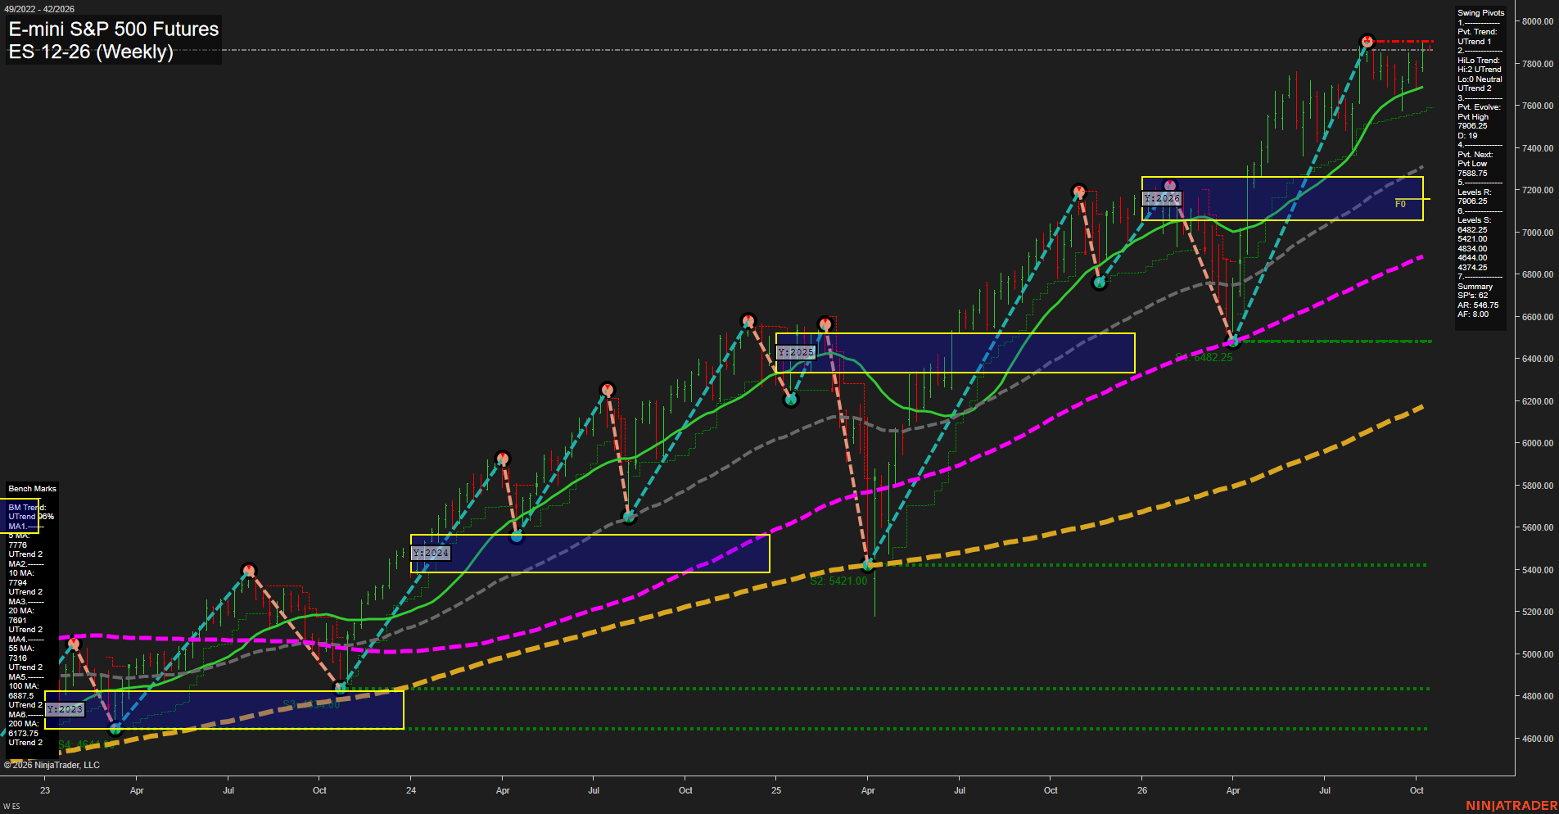1559x814 pixels.
Task: Click the S1: 6482.25 support label on the chart
Action: tap(1204, 357)
